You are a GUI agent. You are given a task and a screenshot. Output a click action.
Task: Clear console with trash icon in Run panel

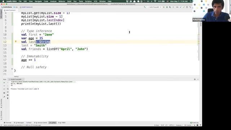[x=8, y=98]
